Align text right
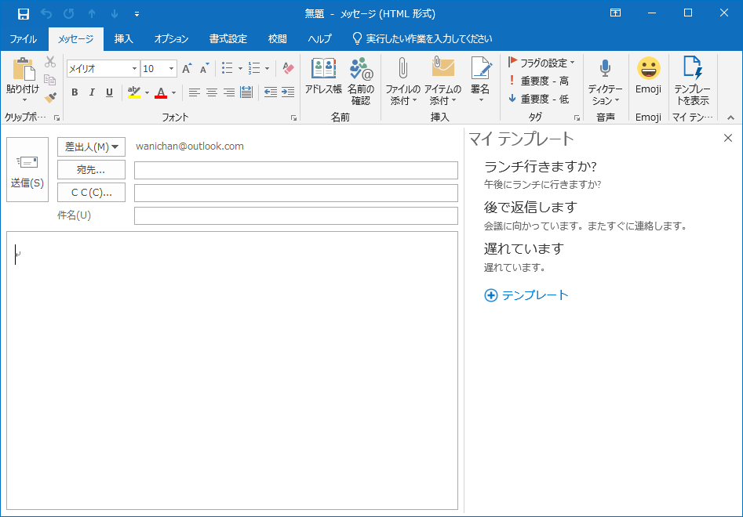 [229, 92]
